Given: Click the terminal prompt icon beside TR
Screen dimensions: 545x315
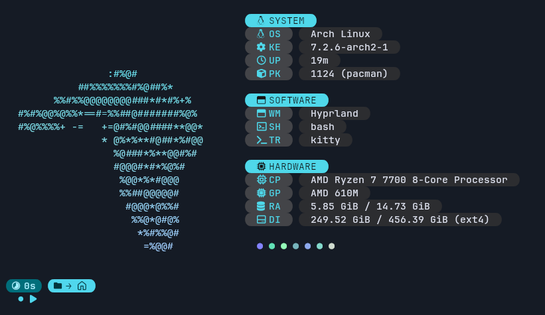Looking at the screenshot, I should coord(262,140).
